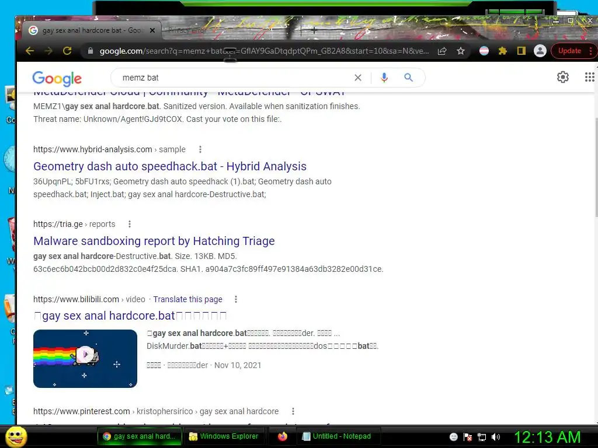Submit search with the magnifier icon
This screenshot has width=598, height=448.
[x=408, y=78]
